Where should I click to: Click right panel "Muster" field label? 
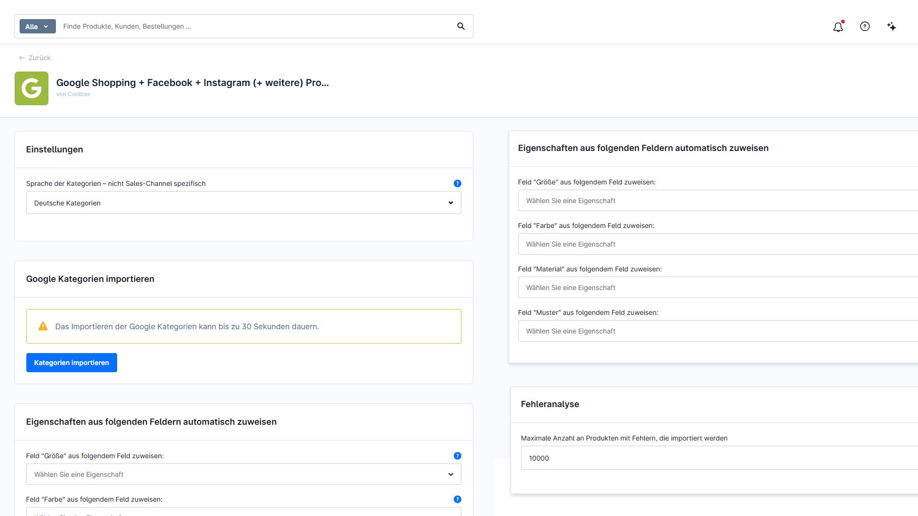point(588,312)
